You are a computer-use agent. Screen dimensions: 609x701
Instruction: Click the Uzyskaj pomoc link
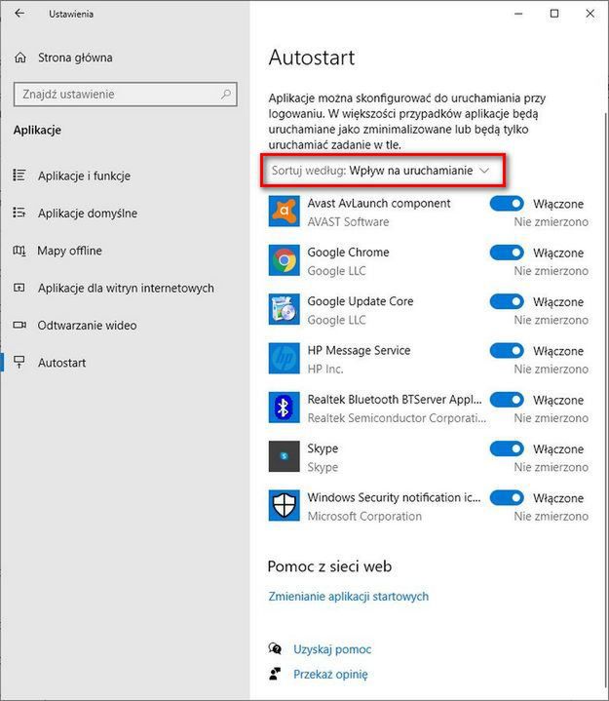(332, 648)
